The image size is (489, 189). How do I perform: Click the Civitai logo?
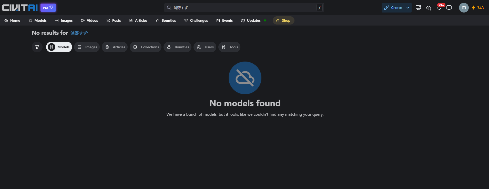[x=20, y=8]
